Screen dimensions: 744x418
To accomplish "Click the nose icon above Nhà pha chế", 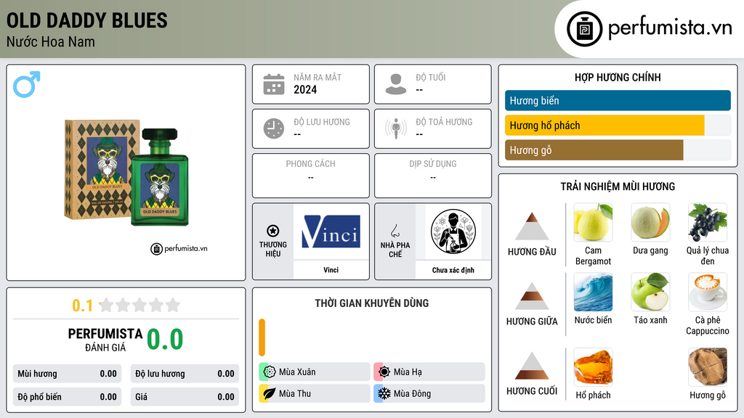I will (x=395, y=231).
